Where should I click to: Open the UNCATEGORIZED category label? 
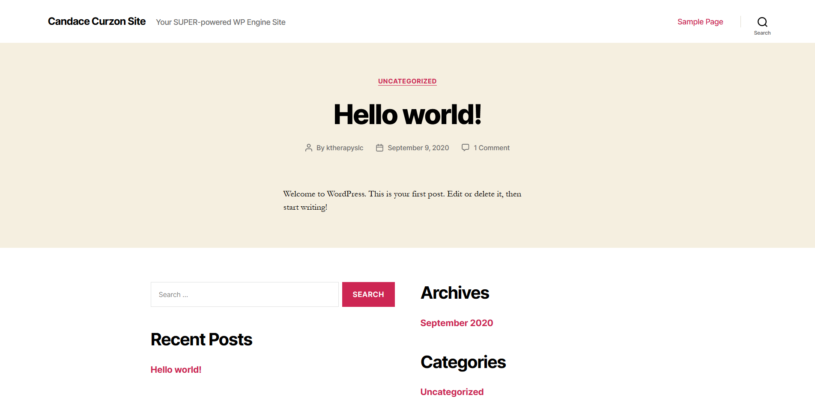407,81
